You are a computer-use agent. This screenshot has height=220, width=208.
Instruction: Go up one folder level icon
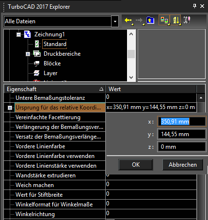(150, 20)
